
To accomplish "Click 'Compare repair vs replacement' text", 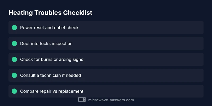I will coord(52,91).
